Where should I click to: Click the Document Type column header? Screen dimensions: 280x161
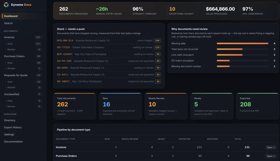65,139
